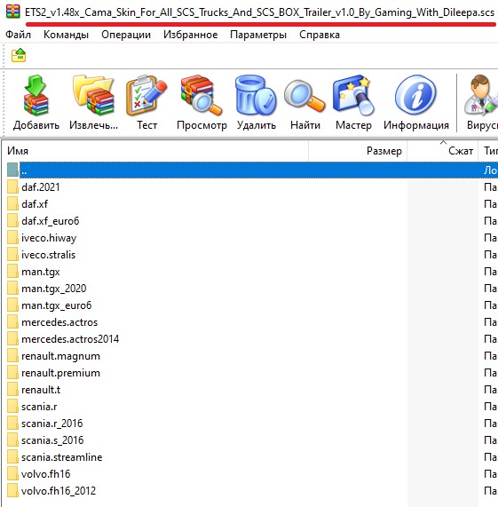Click the scania.streamline folder icon
The height and width of the screenshot is (507, 498).
pyautogui.click(x=12, y=457)
